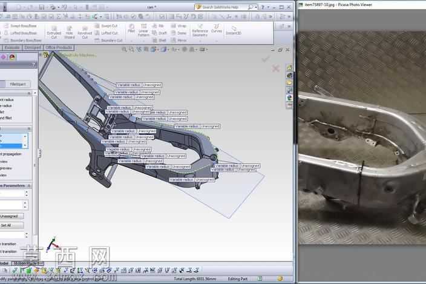
Task: Click the Variable radius callout at far right edge
Action: (x=237, y=166)
